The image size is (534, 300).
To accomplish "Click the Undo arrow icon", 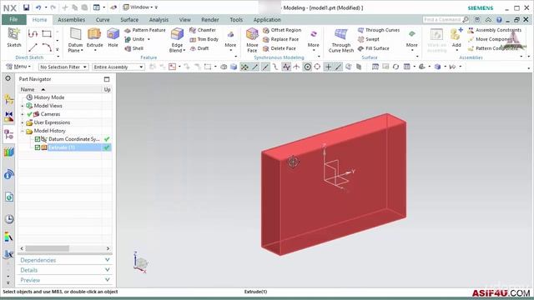I will tap(38, 7).
